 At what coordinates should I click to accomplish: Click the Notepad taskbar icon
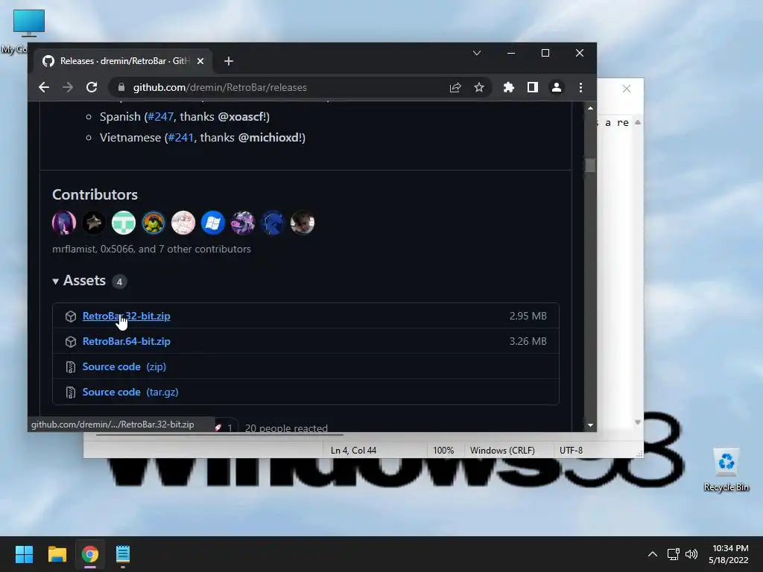(123, 554)
